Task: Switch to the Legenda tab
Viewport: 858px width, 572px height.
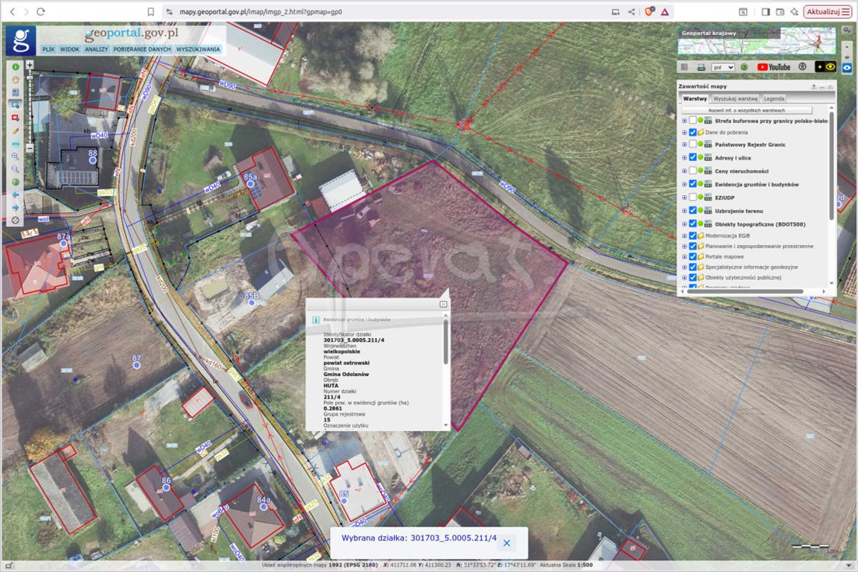Action: (774, 98)
